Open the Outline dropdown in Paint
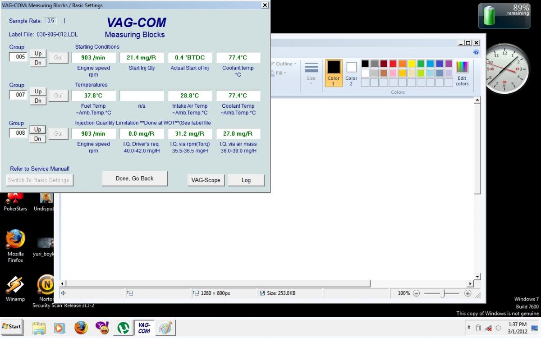 click(x=284, y=64)
